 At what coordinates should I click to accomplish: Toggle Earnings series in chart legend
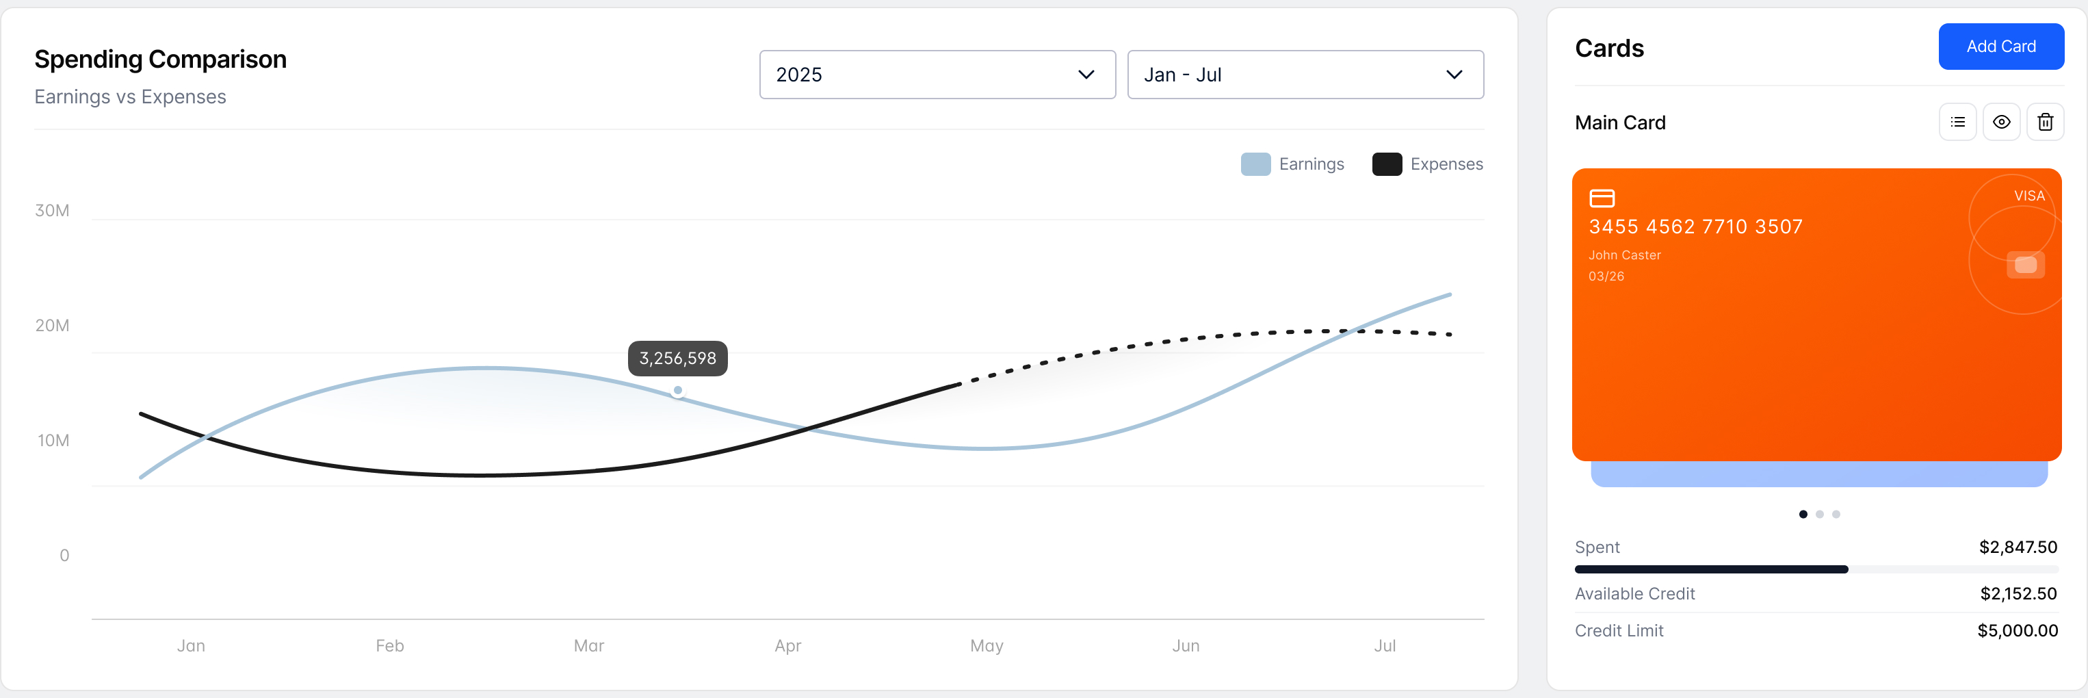(1292, 164)
